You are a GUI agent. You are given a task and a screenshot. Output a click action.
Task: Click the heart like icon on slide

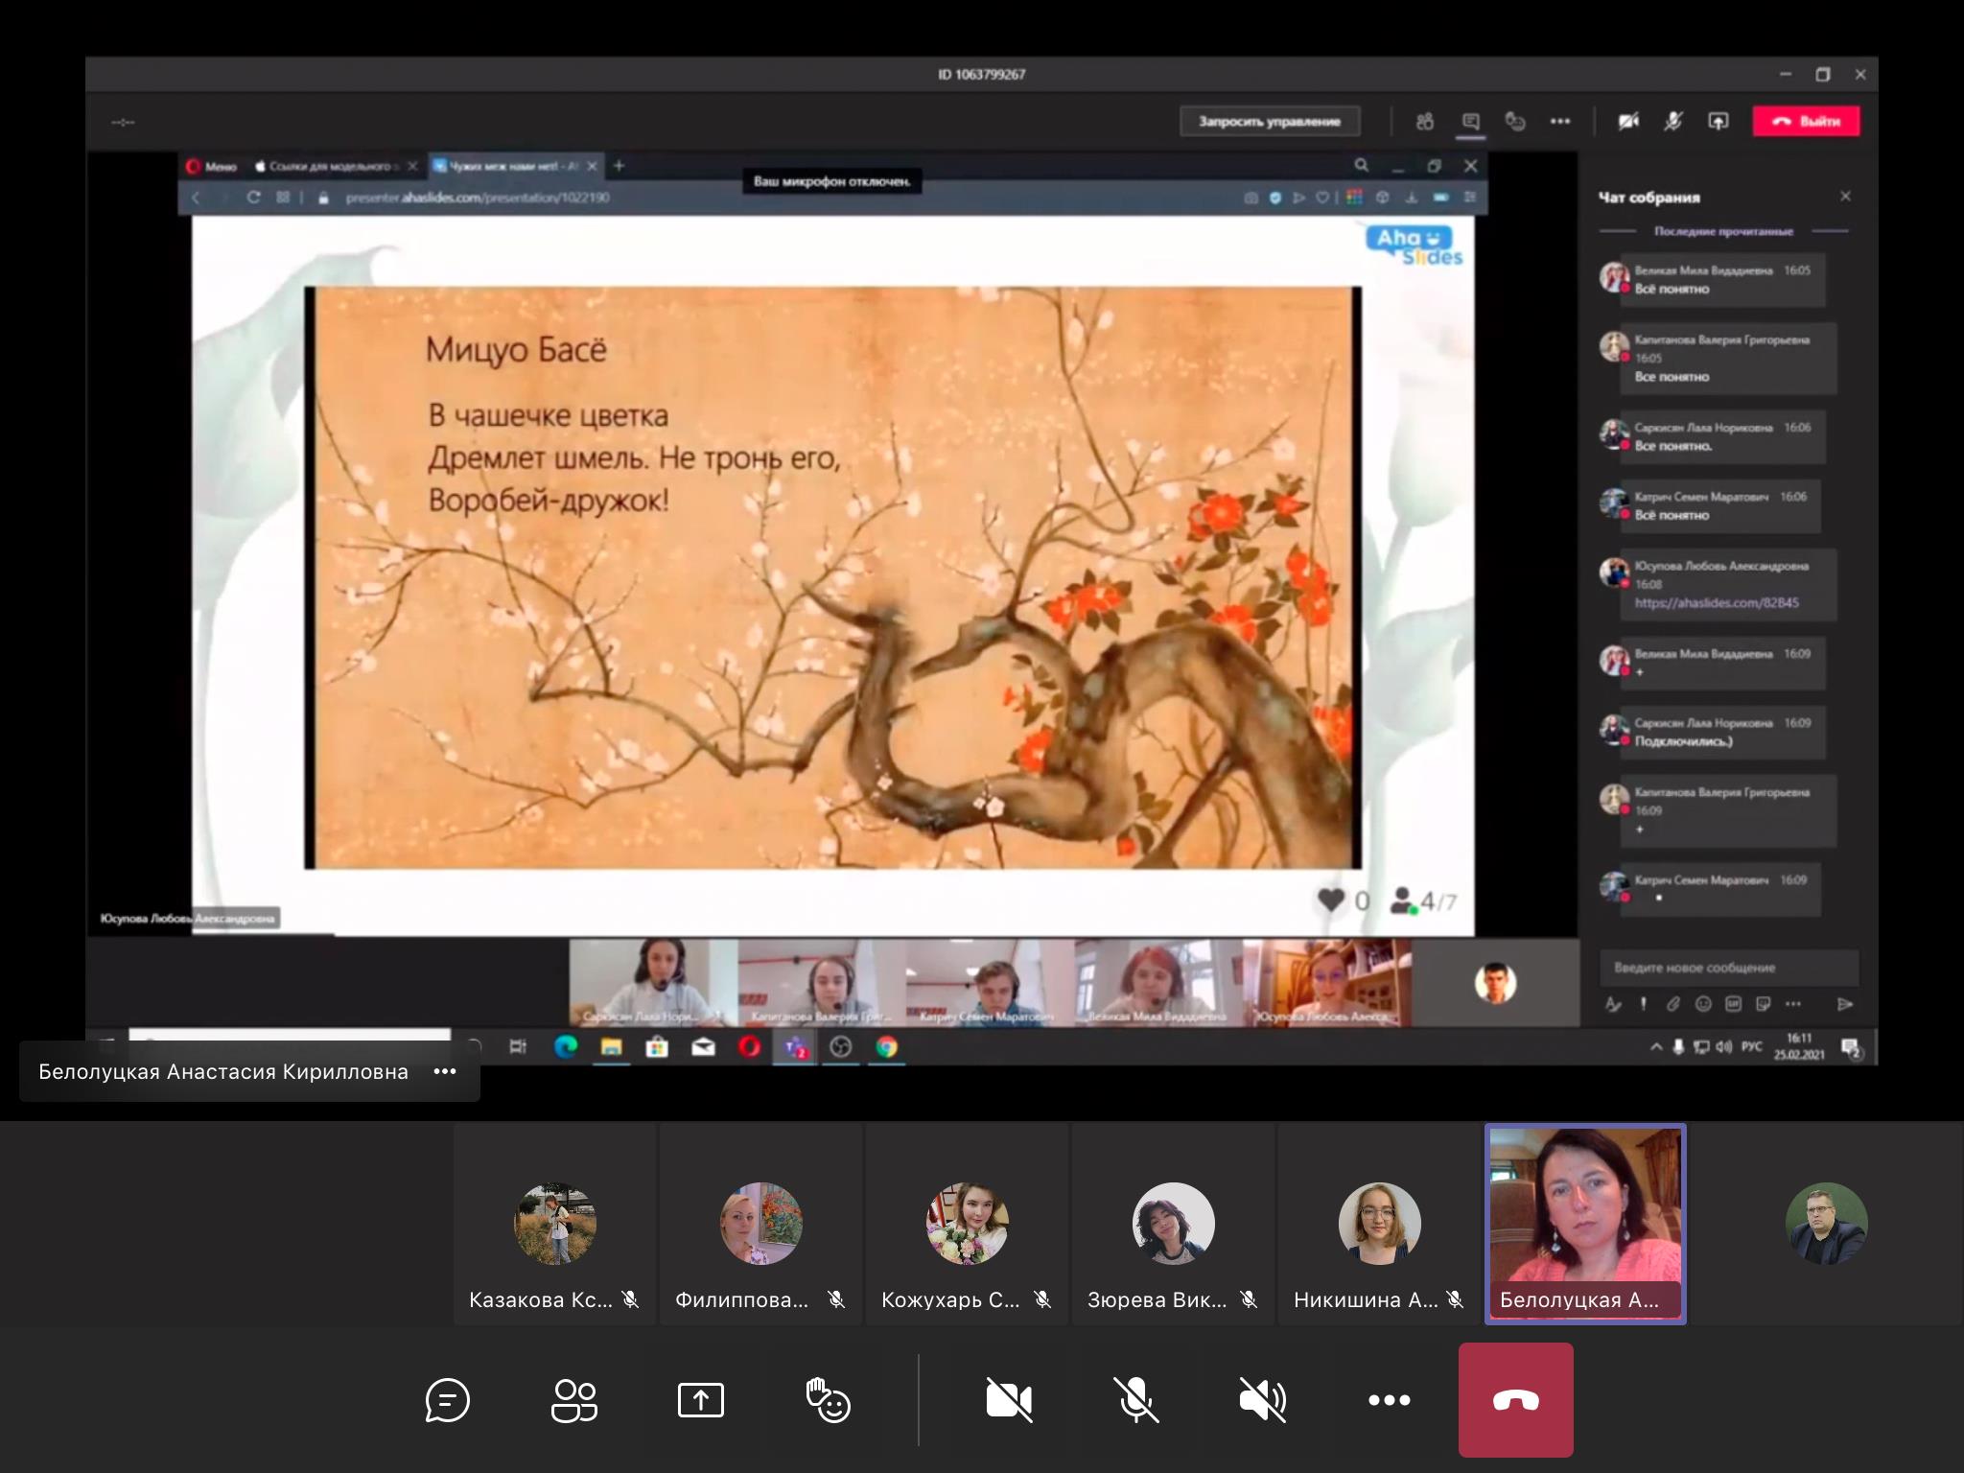click(x=1331, y=900)
